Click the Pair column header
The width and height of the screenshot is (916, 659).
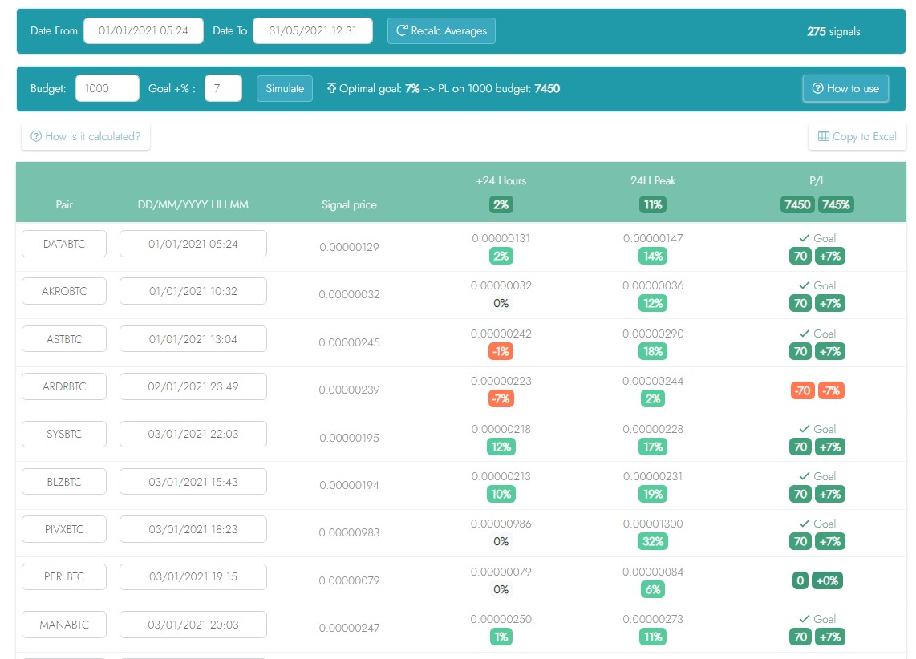click(64, 205)
